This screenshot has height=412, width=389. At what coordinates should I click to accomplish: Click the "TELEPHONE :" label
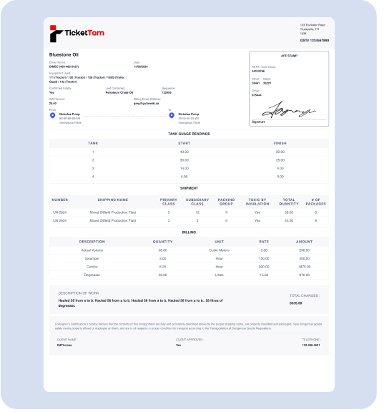click(311, 340)
